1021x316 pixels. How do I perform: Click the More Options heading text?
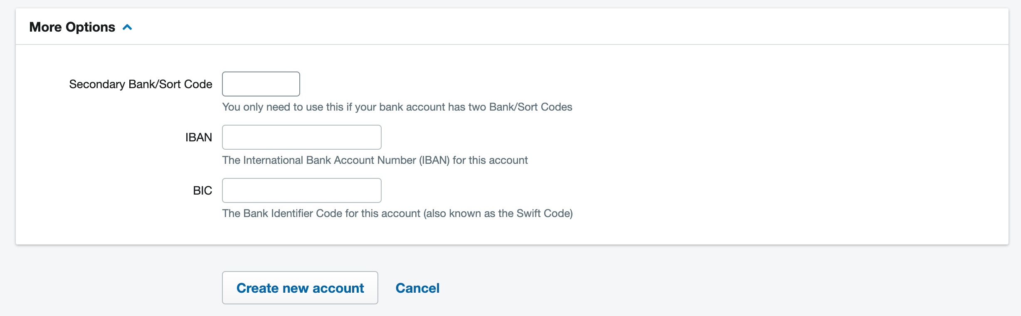[72, 27]
